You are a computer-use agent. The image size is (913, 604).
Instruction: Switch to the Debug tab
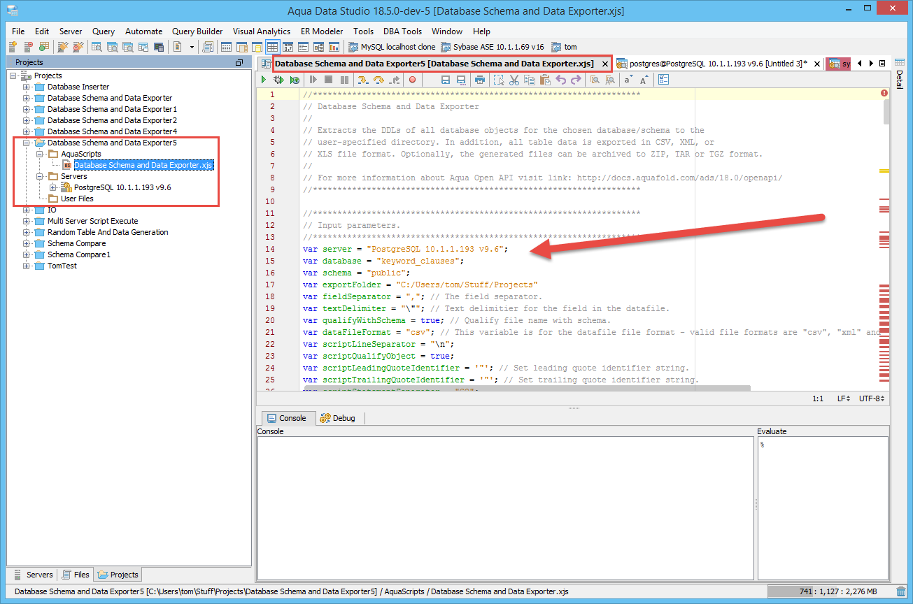coord(339,418)
